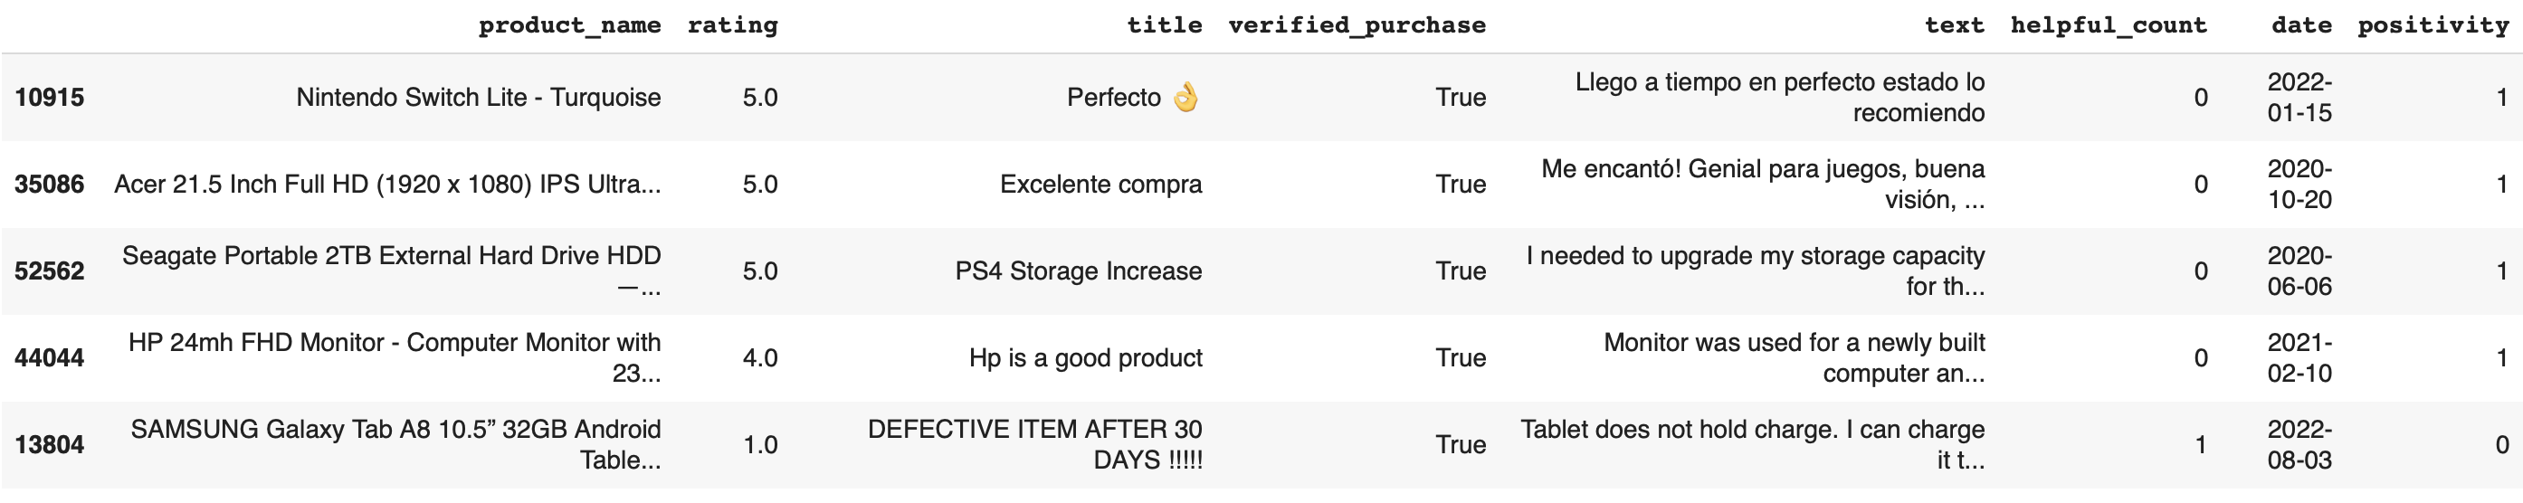Select row index 52562
The image size is (2523, 503).
tap(49, 271)
